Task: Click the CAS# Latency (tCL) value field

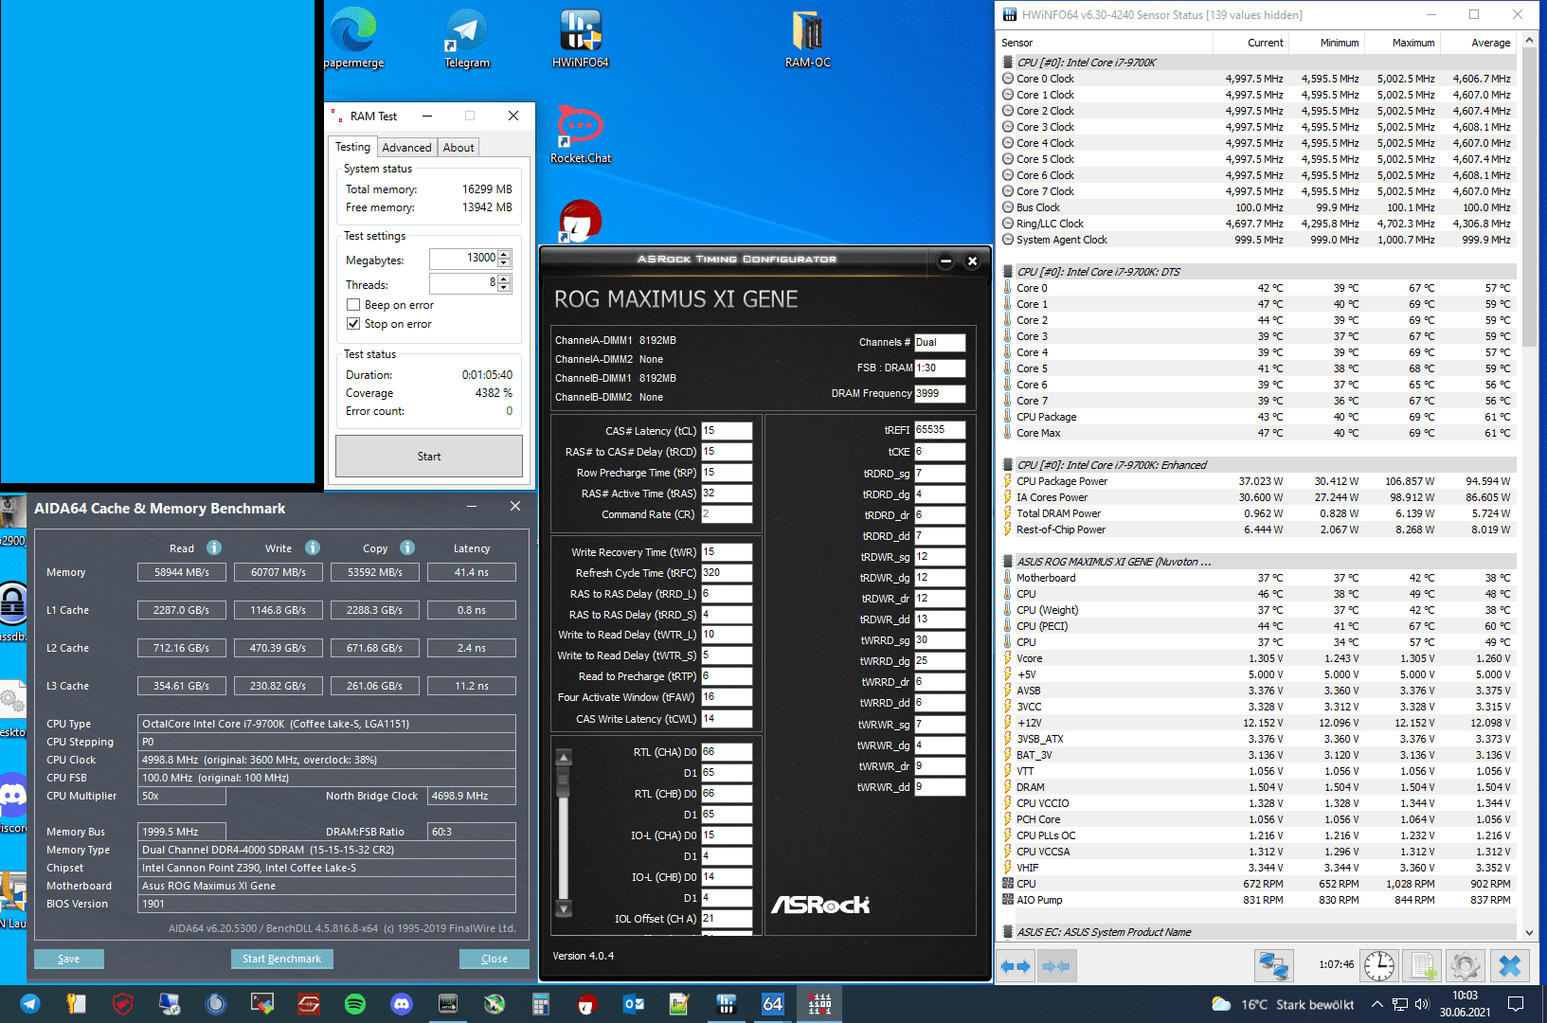Action: click(726, 431)
